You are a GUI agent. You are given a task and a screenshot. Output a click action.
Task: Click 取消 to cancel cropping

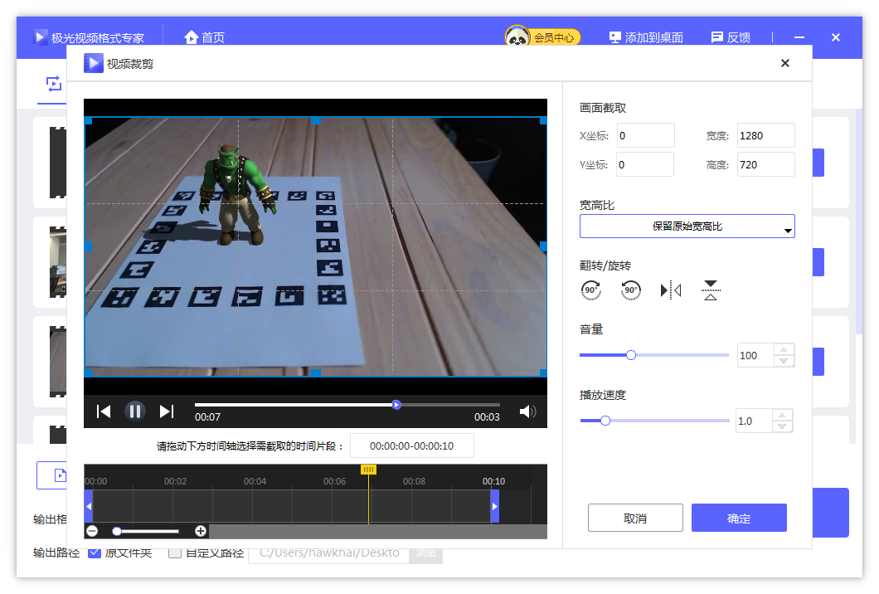[635, 519]
